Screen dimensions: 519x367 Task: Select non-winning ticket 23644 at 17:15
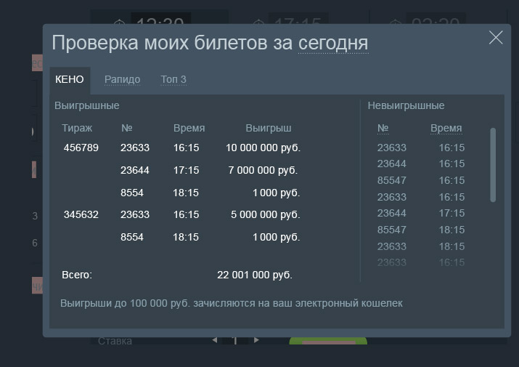(x=392, y=214)
